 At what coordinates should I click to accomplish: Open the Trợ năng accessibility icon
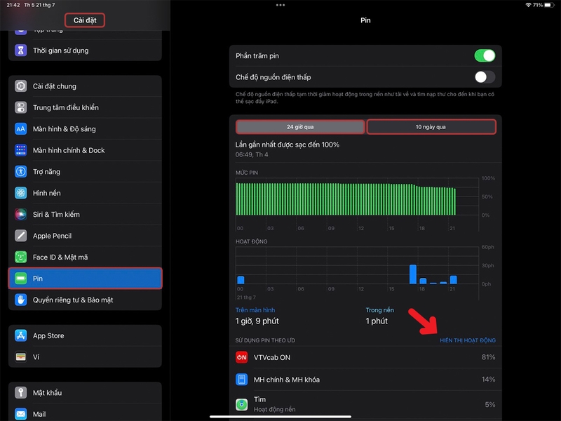coord(21,171)
